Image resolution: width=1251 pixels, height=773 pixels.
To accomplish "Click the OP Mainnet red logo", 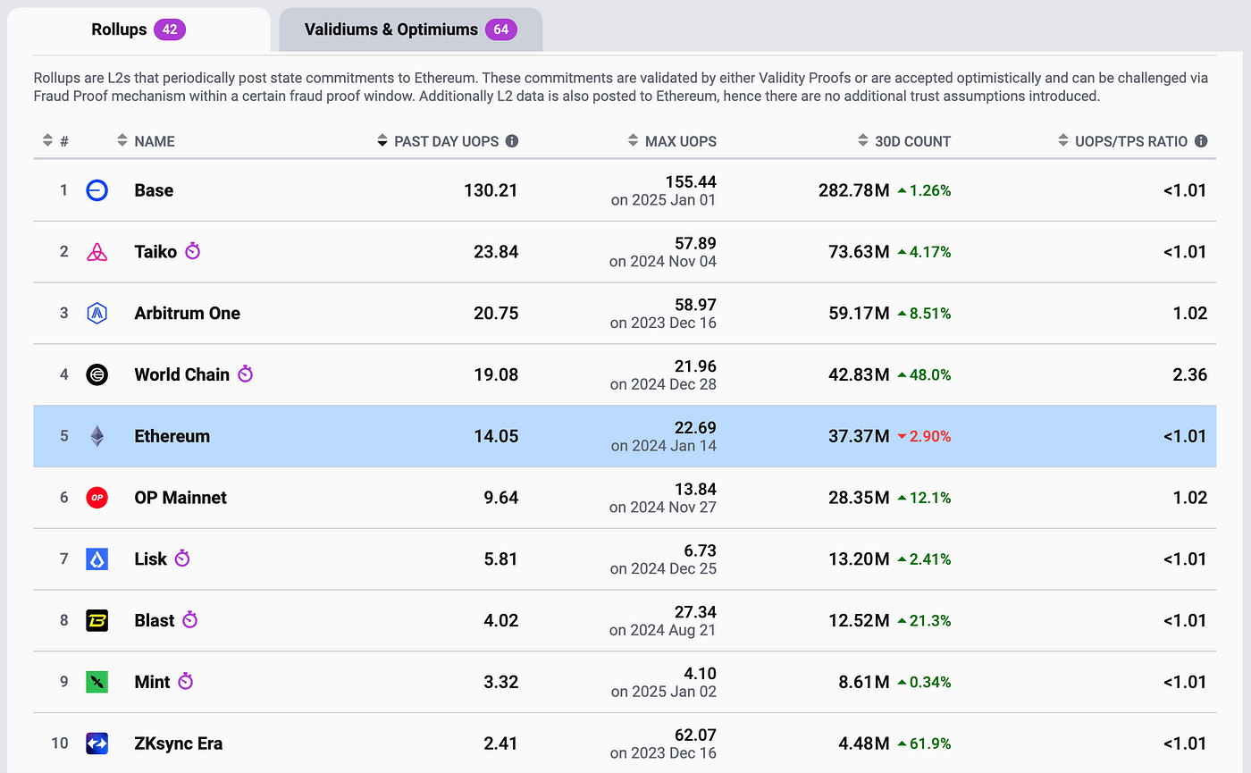I will [97, 498].
